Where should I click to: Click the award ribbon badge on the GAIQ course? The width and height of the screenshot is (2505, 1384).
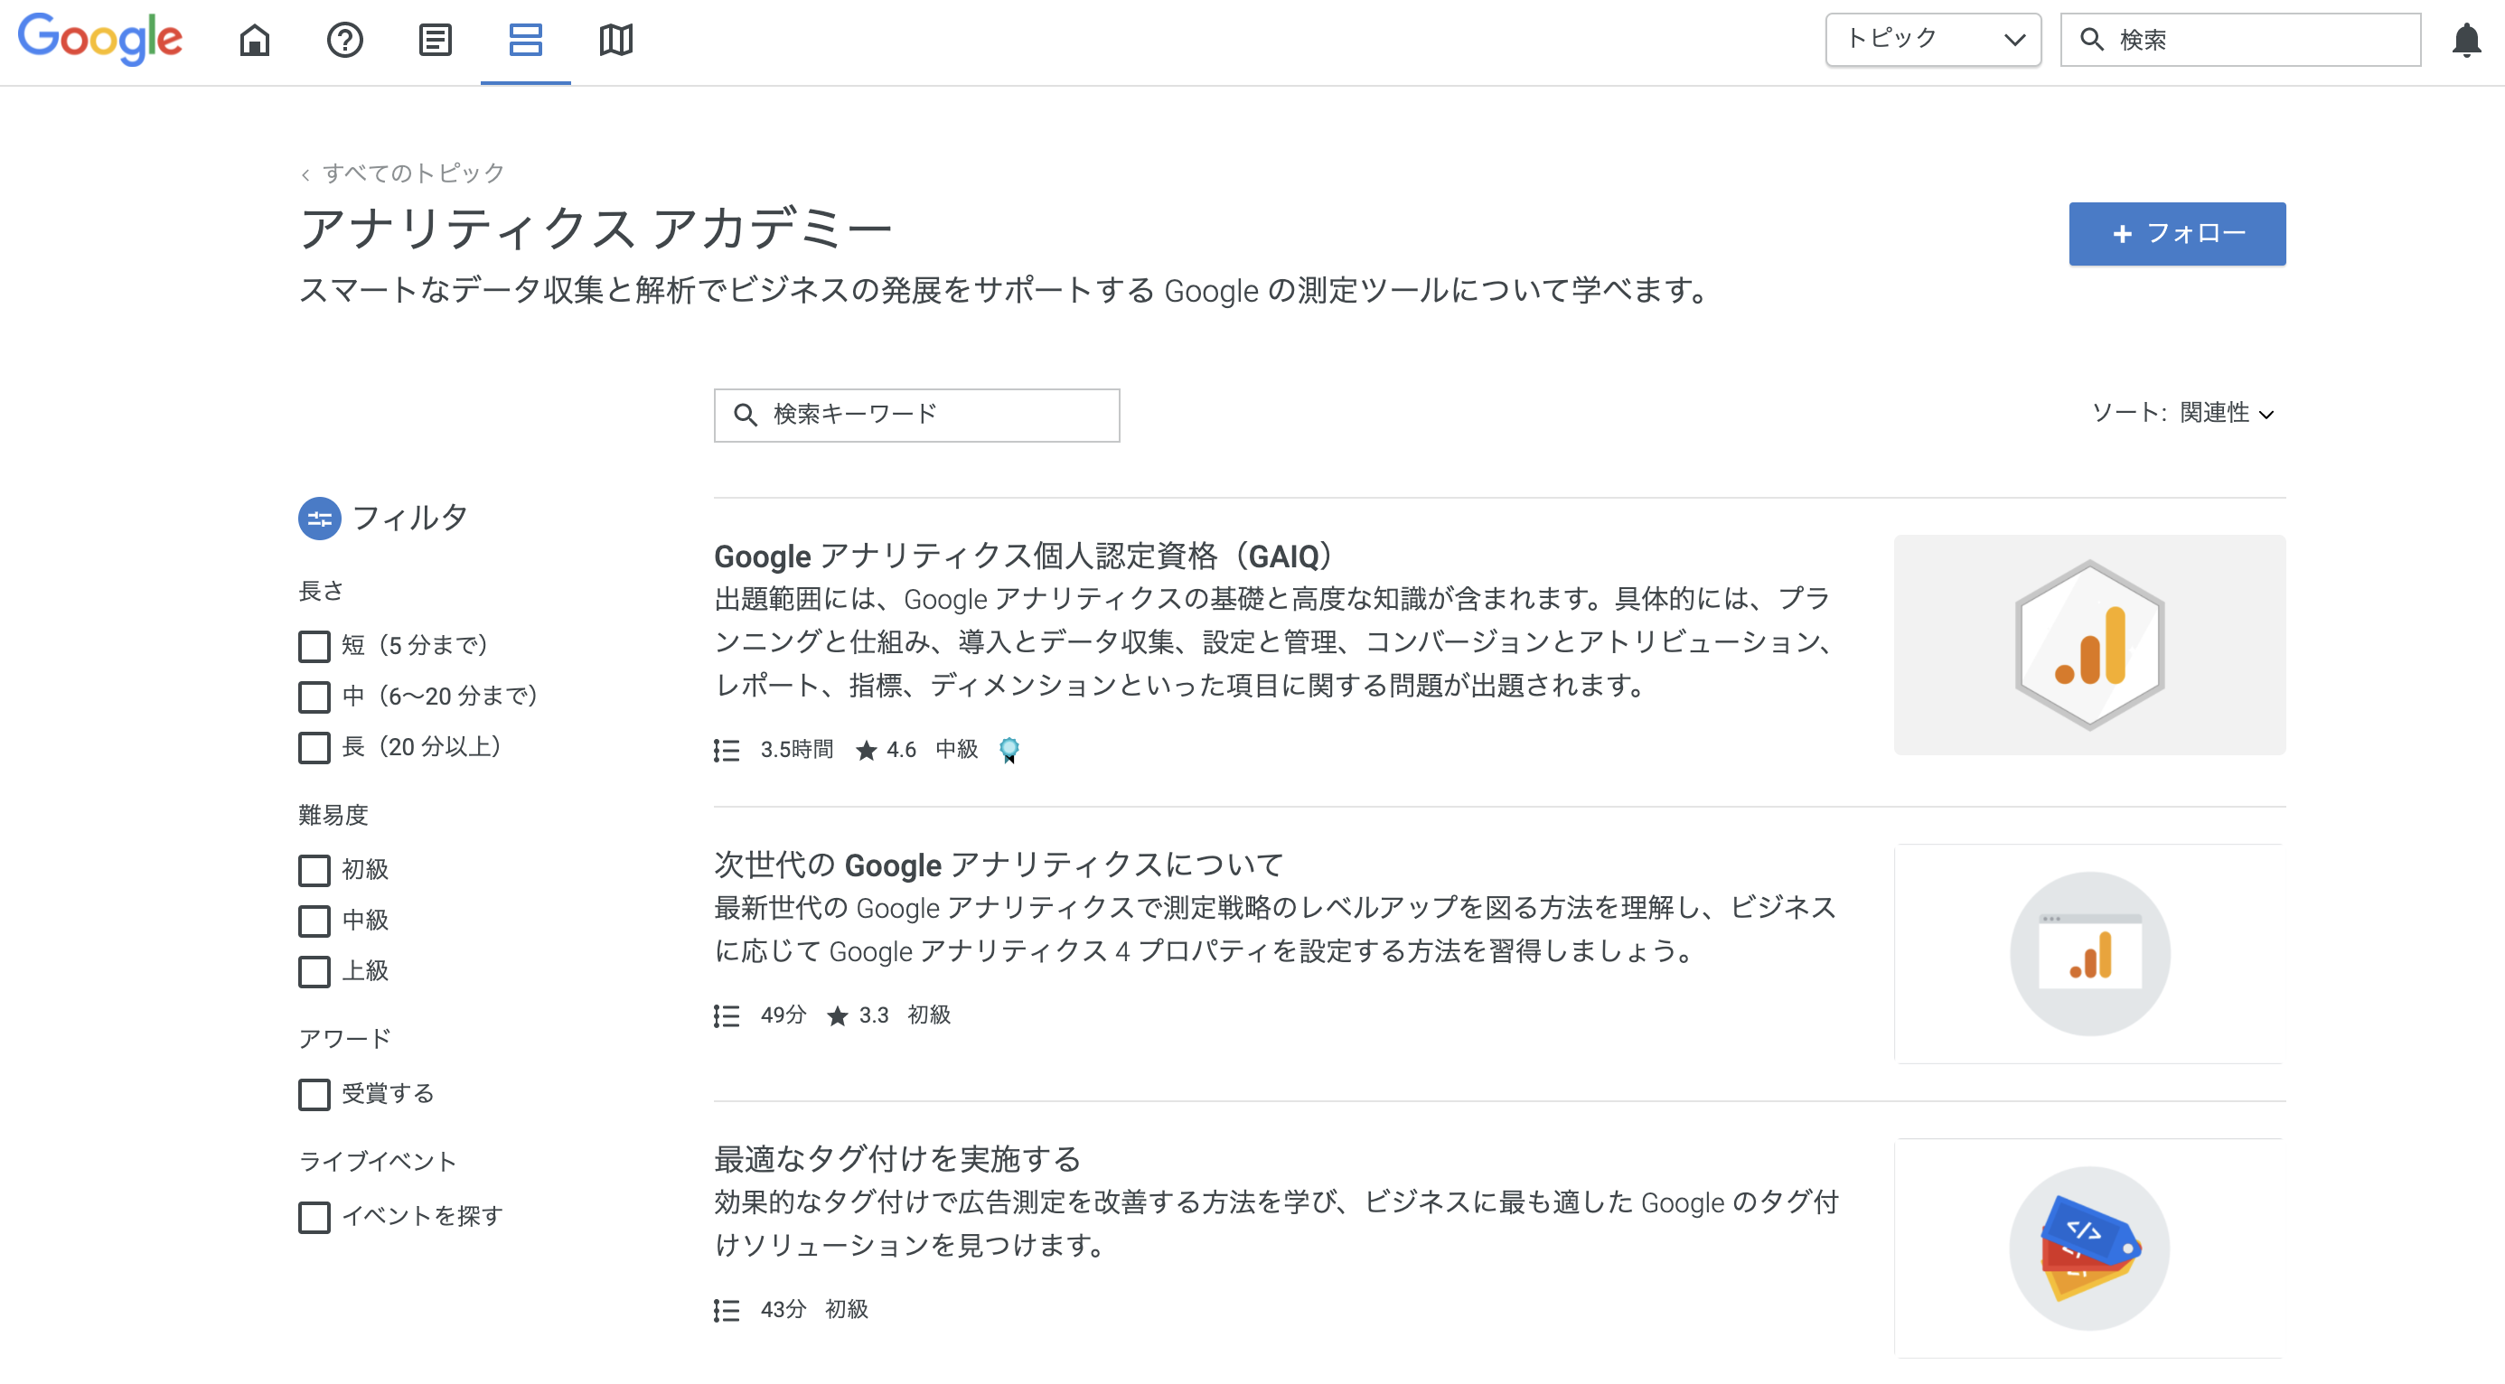click(x=1009, y=751)
